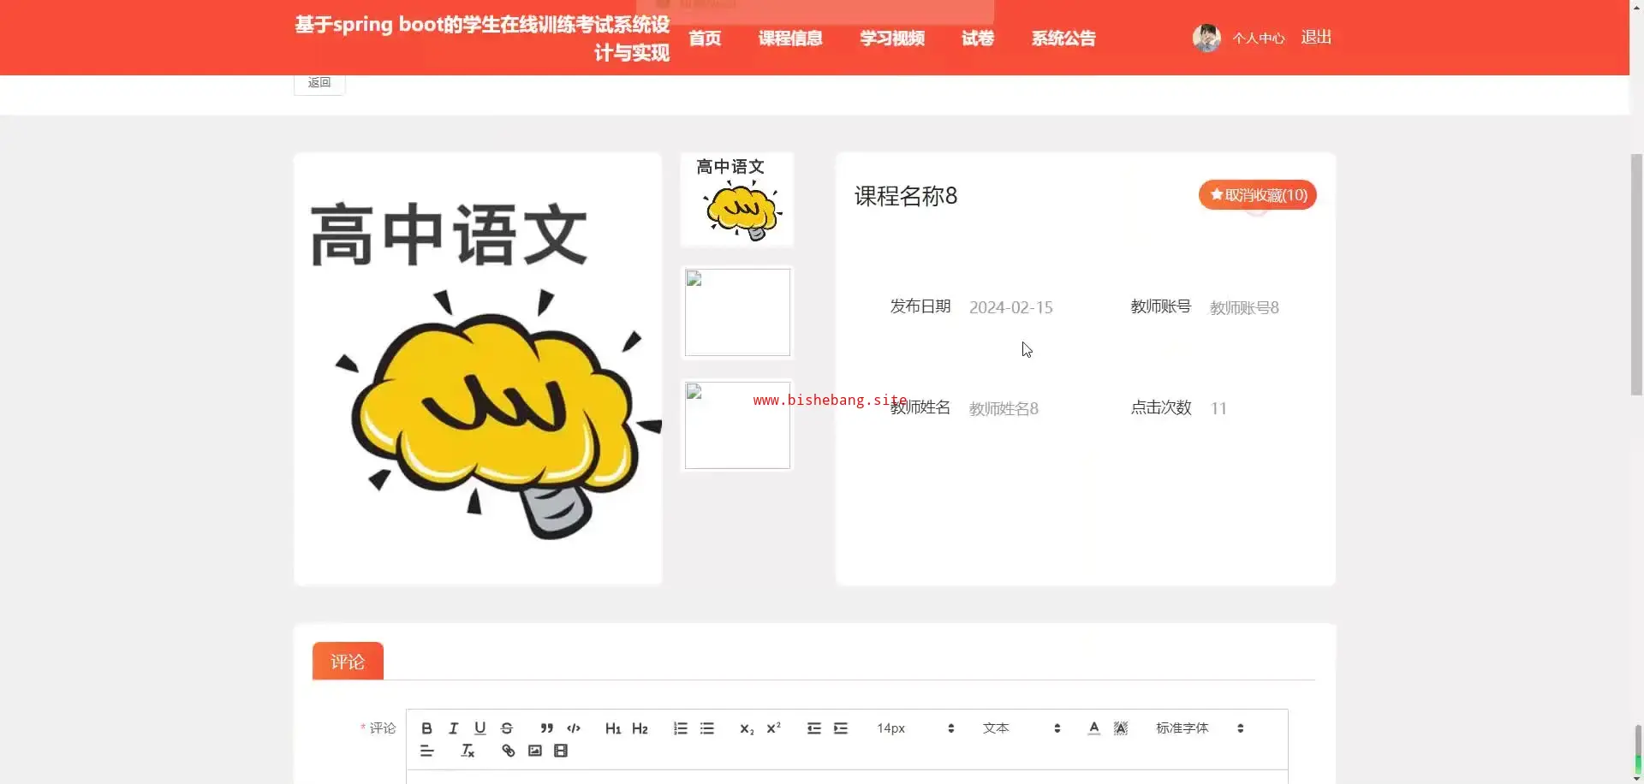This screenshot has width=1644, height=784.
Task: Apply italic formatting in comment editor
Action: pyautogui.click(x=454, y=728)
